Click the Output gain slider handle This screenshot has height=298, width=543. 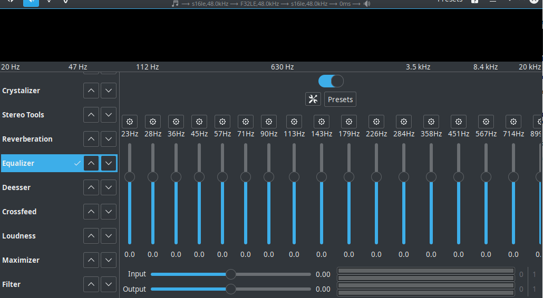pyautogui.click(x=231, y=289)
